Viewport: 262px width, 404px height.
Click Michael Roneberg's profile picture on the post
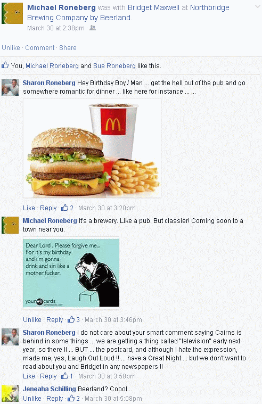12,13
